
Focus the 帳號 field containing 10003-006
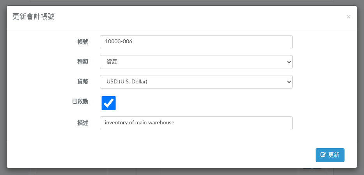[196, 42]
